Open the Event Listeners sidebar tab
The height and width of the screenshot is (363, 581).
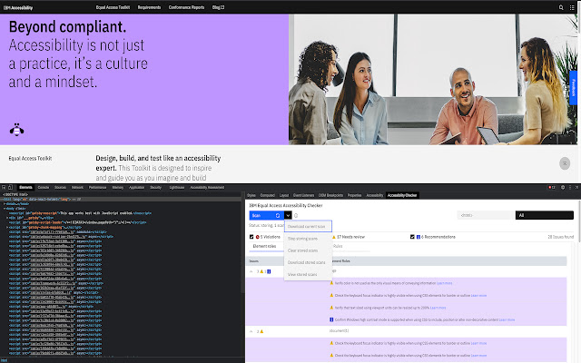click(303, 195)
